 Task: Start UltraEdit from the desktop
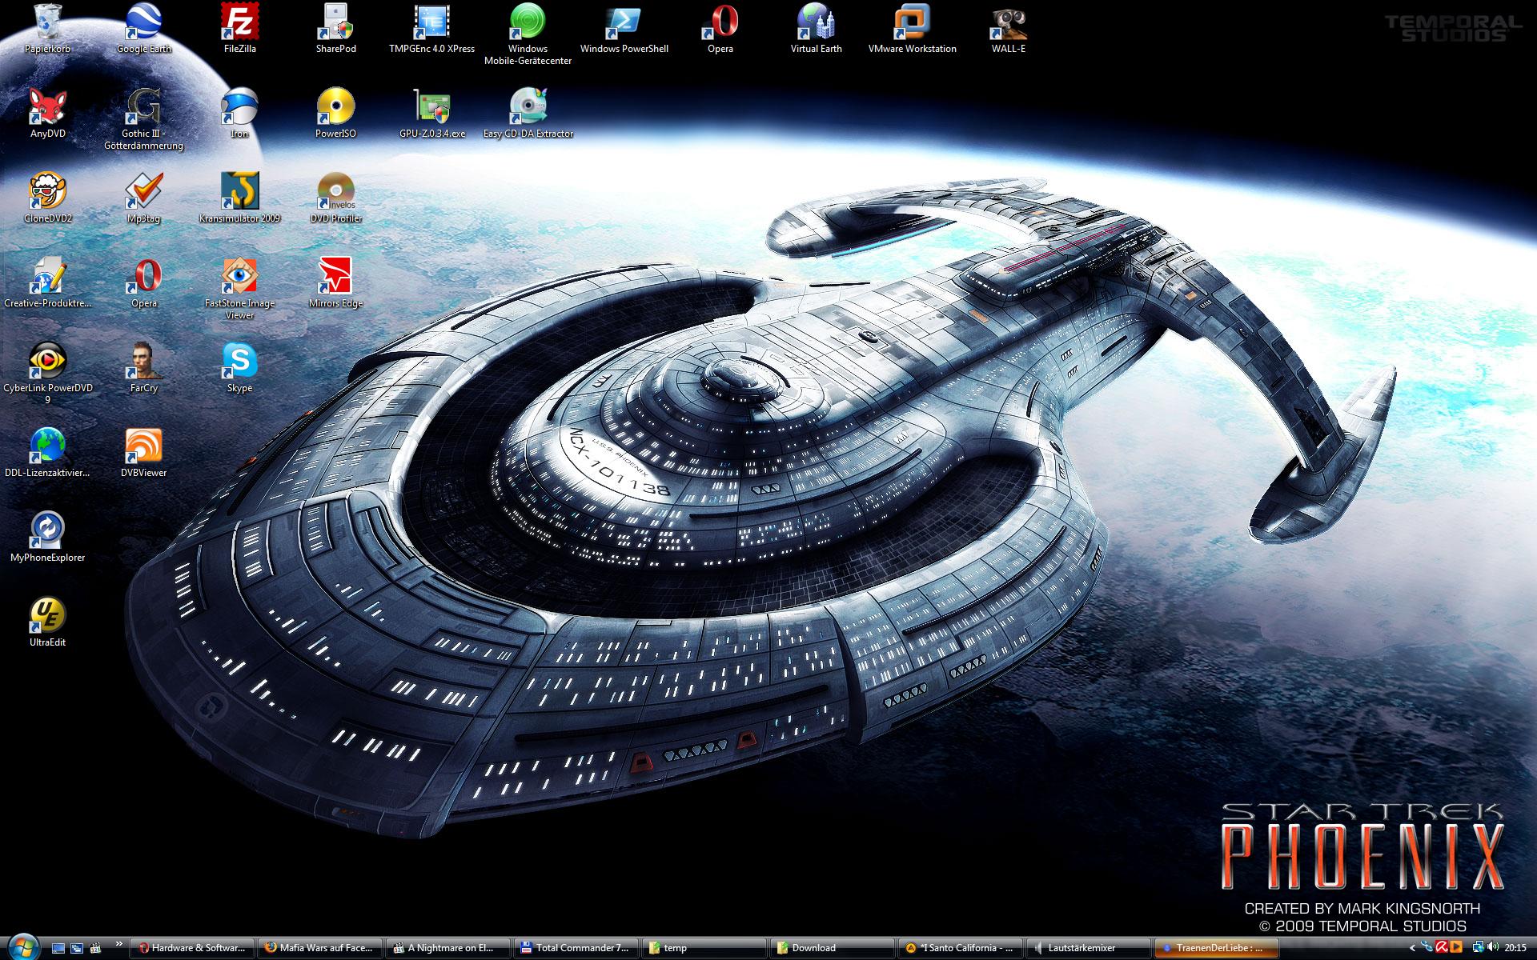47,616
